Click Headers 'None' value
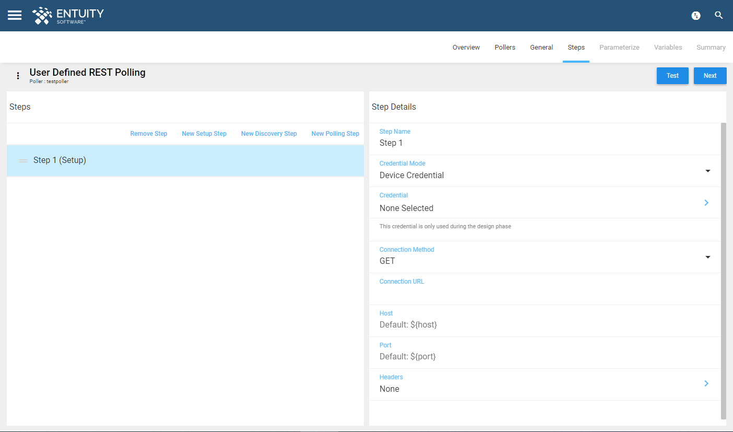The width and height of the screenshot is (733, 432). pos(389,389)
